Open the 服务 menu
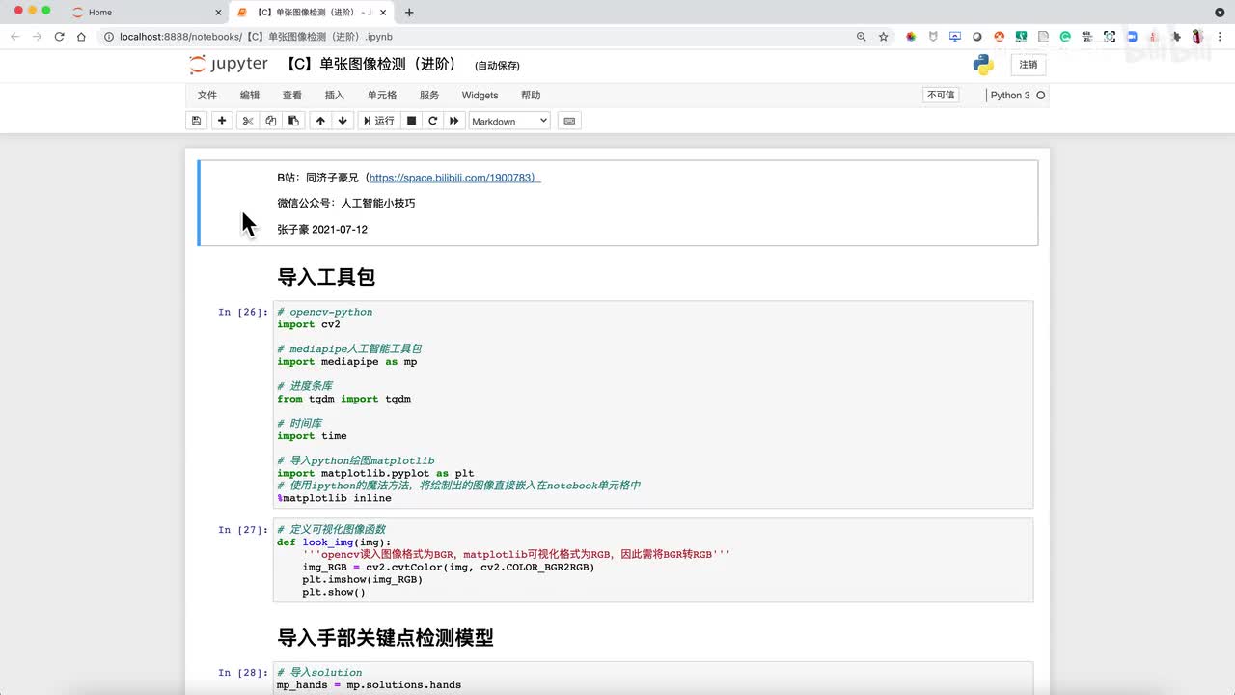 [x=429, y=96]
